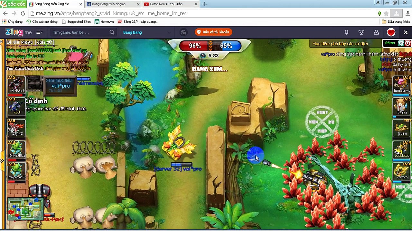Click the 'ĐÙ' quick-chat command

331,122
